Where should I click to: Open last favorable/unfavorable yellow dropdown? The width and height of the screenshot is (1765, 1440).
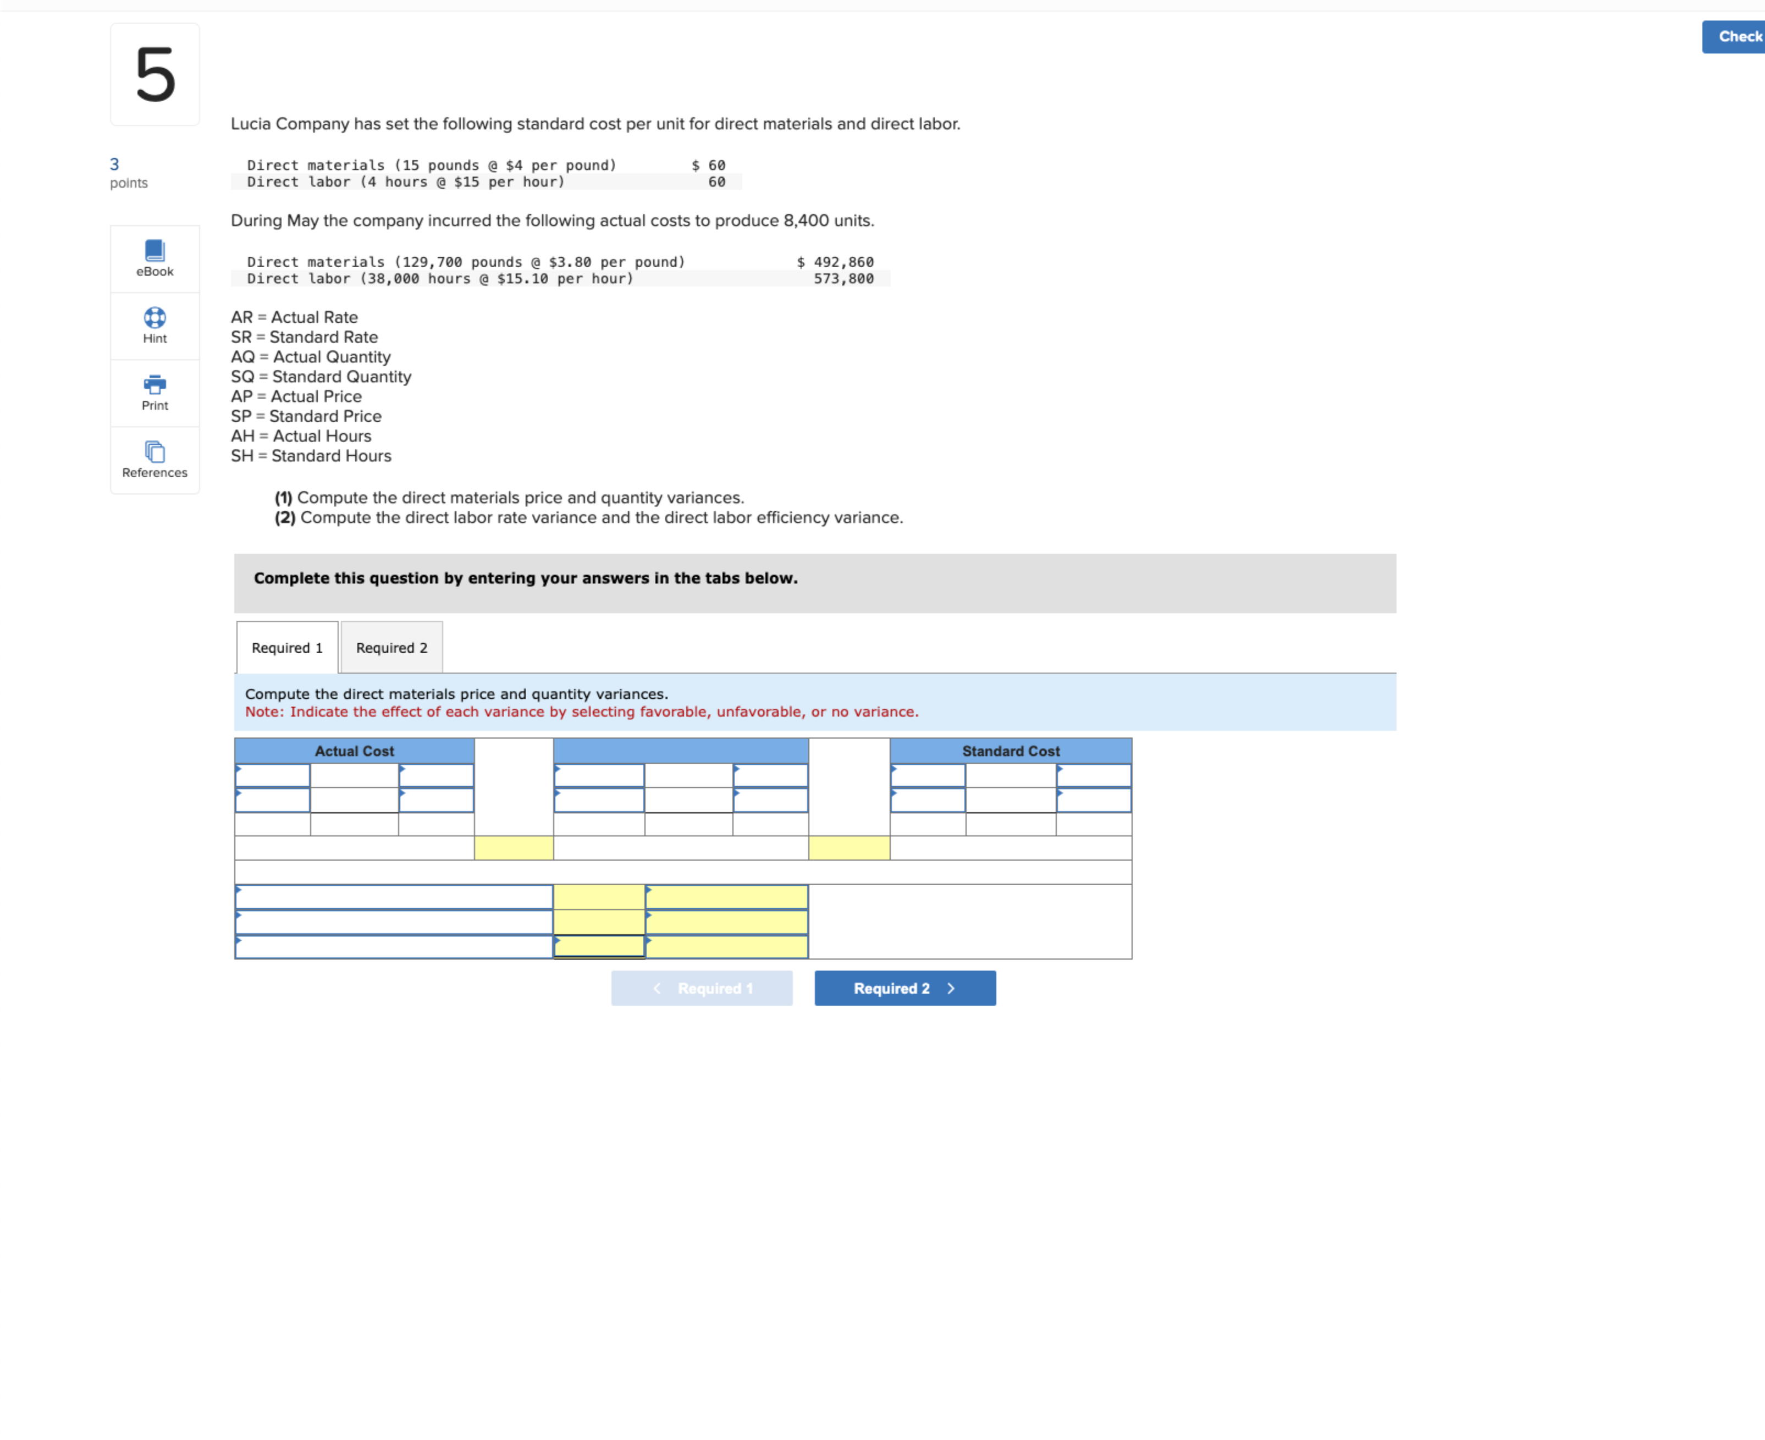point(726,946)
